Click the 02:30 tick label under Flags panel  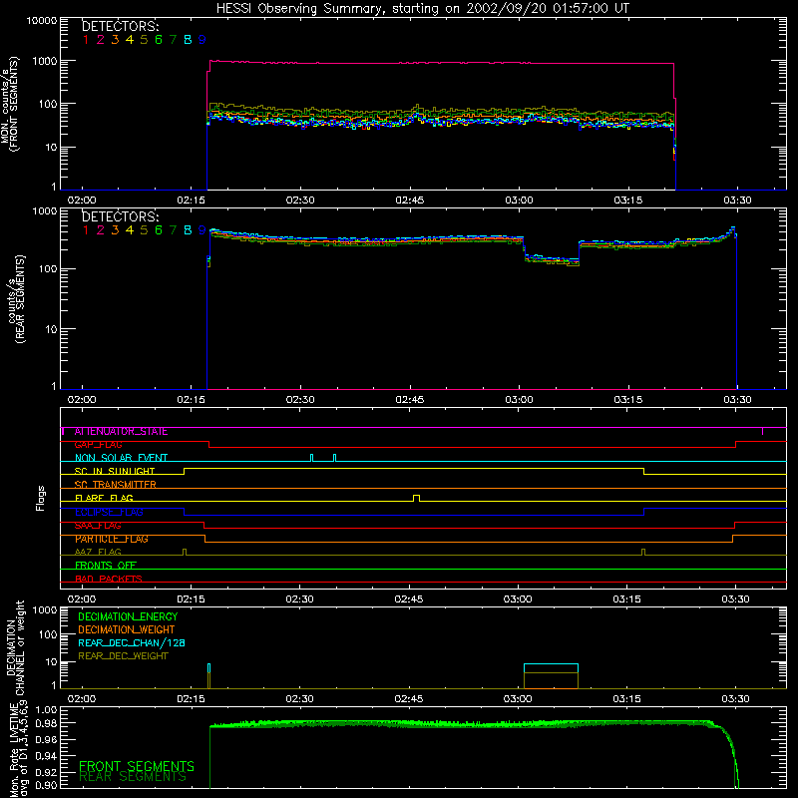tap(300, 599)
